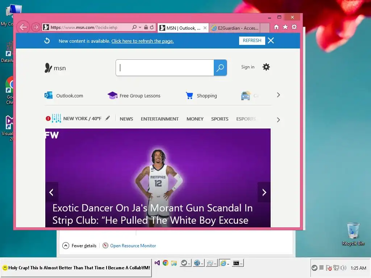Open the Shopping shortcut
Image resolution: width=371 pixels, height=278 pixels.
pyautogui.click(x=201, y=96)
